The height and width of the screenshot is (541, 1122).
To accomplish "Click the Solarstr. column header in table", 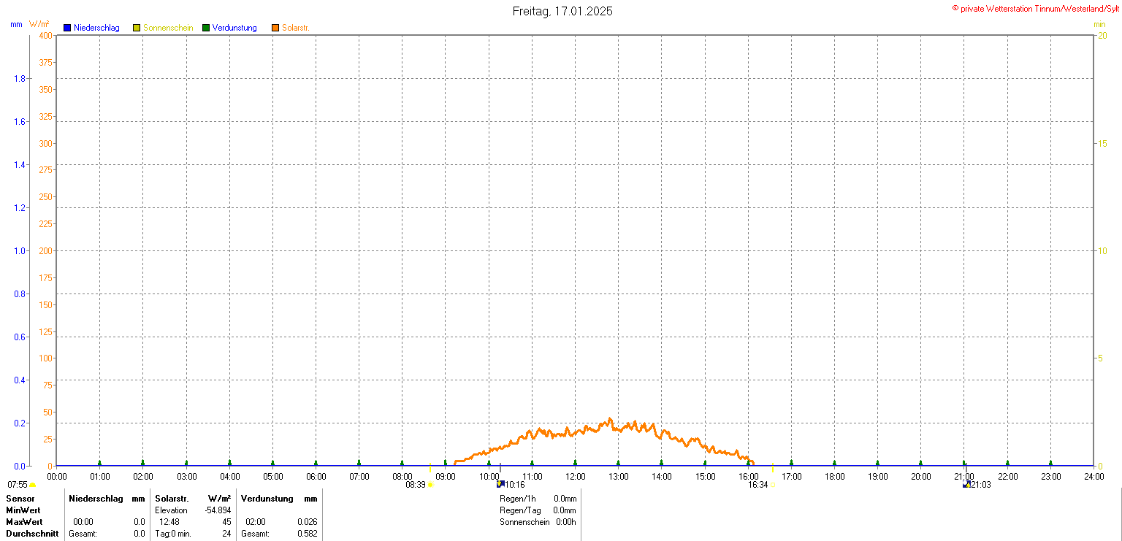I will [x=172, y=499].
